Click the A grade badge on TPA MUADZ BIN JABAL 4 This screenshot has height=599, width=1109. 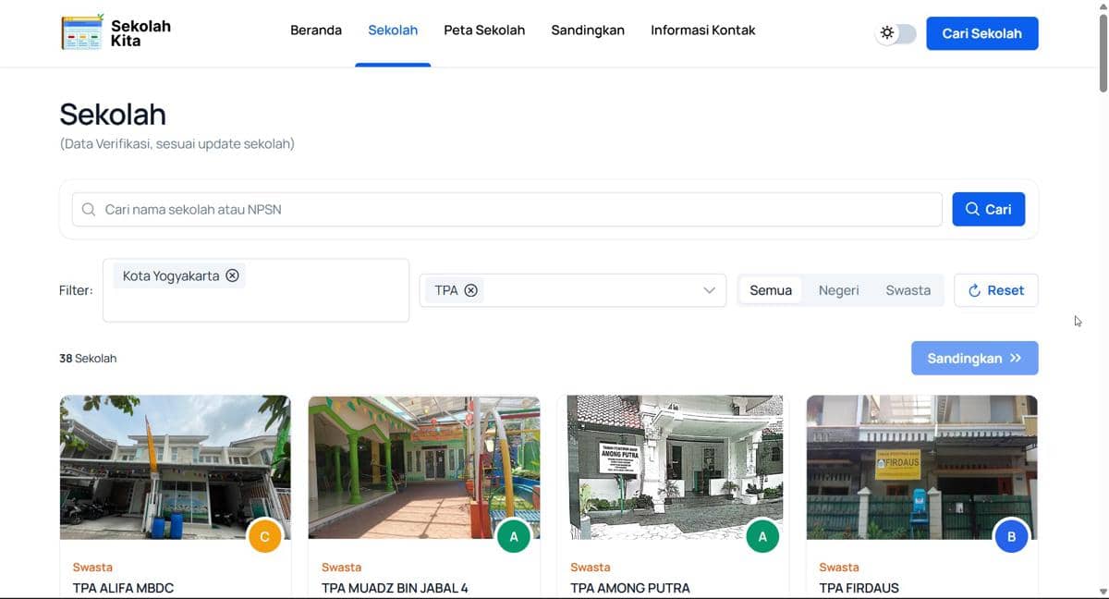[513, 535]
